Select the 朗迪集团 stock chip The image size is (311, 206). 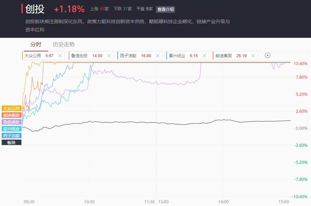[x=228, y=56]
